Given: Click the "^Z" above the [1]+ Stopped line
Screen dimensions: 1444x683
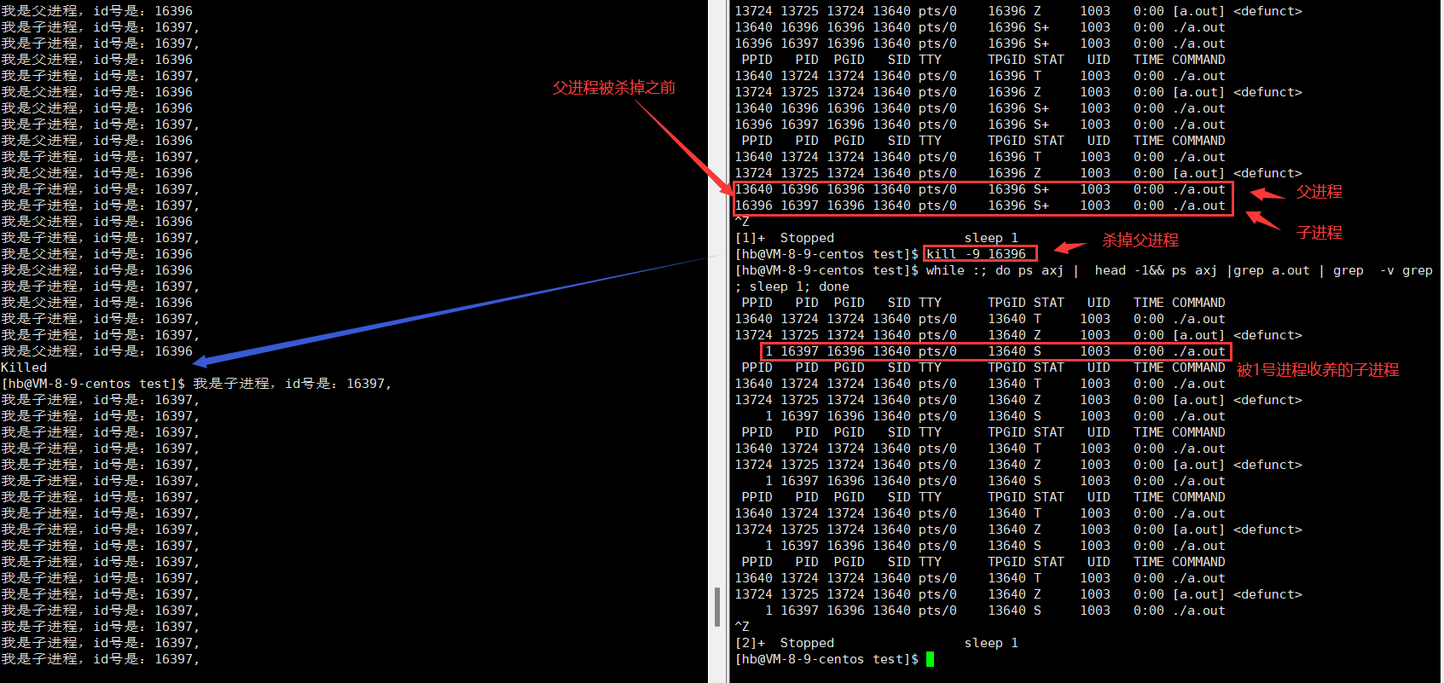Looking at the screenshot, I should click(742, 222).
